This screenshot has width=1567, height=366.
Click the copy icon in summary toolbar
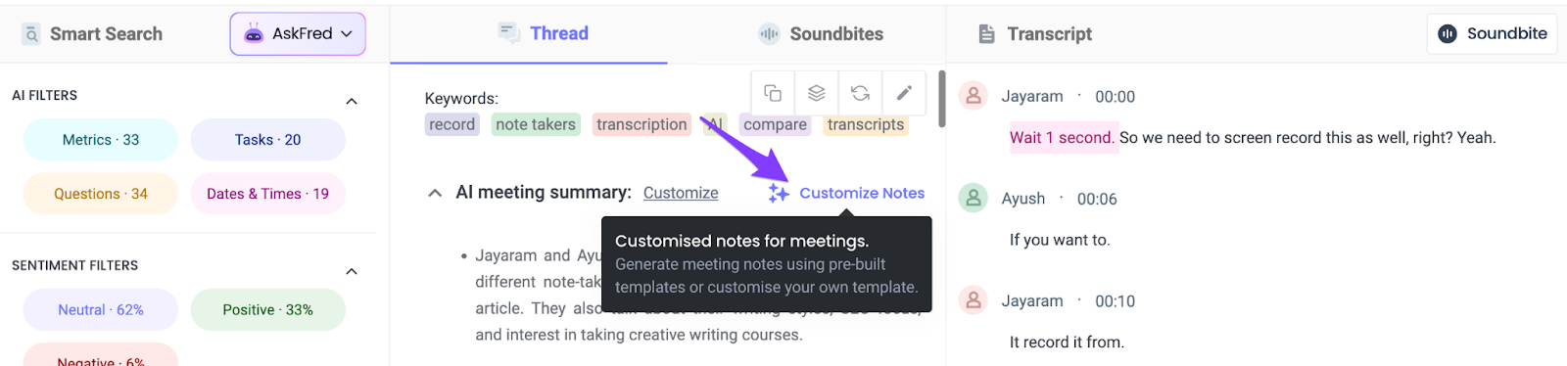coord(773,93)
